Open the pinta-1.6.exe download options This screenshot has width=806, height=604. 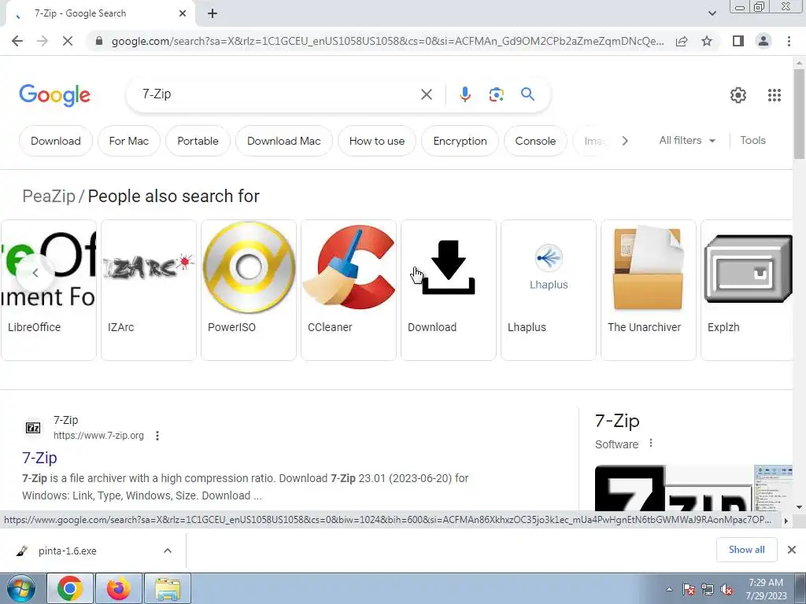(168, 551)
